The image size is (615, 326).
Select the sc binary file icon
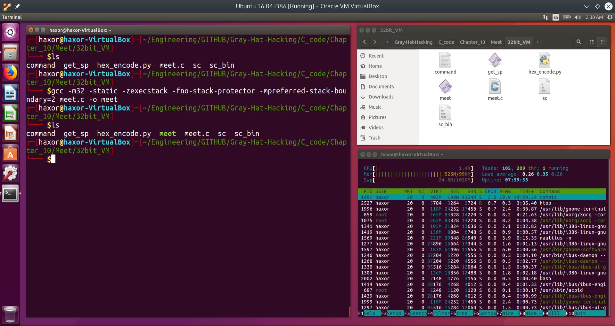pos(545,87)
